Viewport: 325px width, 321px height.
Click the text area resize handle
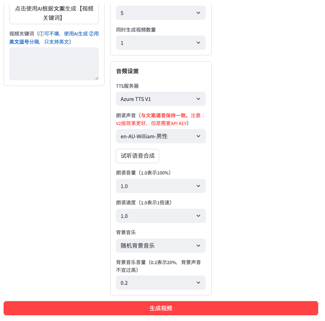pos(97,78)
